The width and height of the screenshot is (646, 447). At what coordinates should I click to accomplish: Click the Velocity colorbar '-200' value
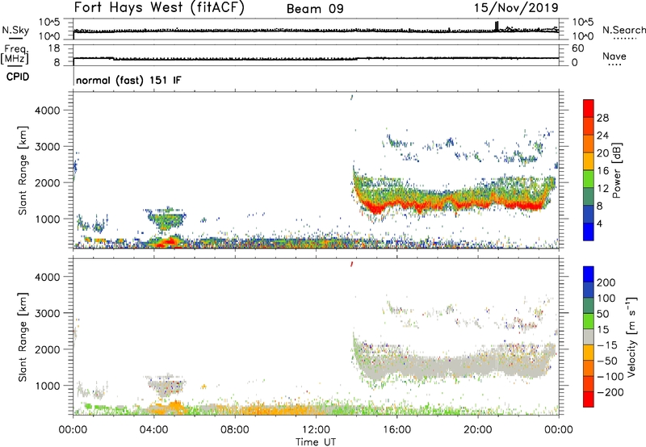coord(610,392)
